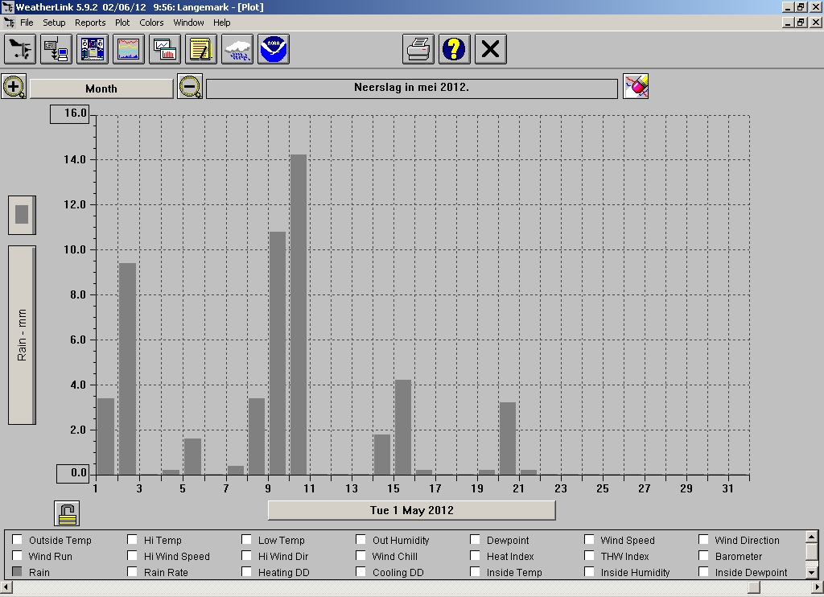Uncheck the Rain checkbox
This screenshot has height=597, width=824.
point(18,572)
